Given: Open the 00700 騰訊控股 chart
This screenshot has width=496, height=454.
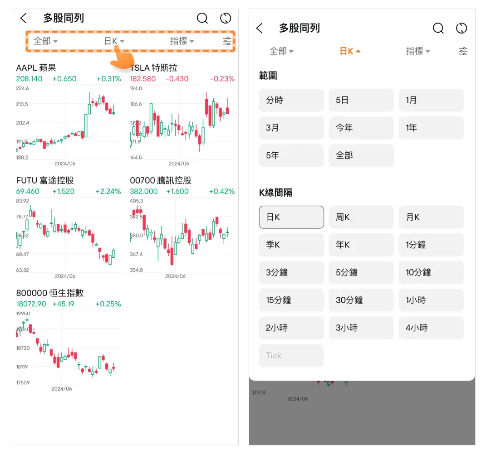Looking at the screenshot, I should pyautogui.click(x=182, y=236).
